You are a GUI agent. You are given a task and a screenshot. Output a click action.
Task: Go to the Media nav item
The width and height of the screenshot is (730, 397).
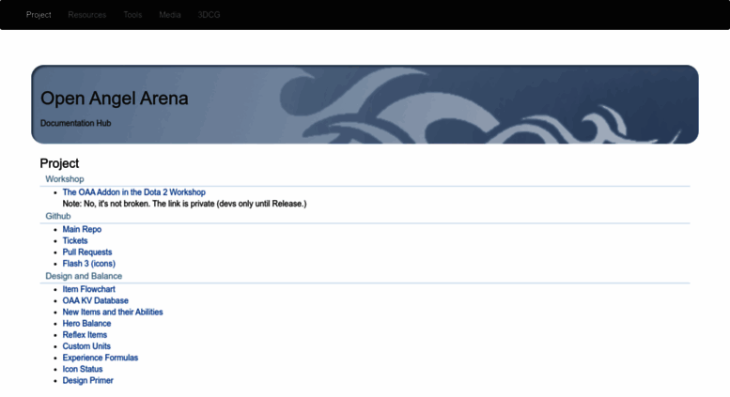click(x=170, y=15)
